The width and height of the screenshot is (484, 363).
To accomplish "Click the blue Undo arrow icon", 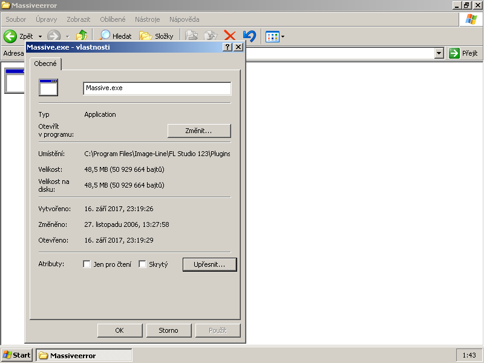I will pos(249,36).
